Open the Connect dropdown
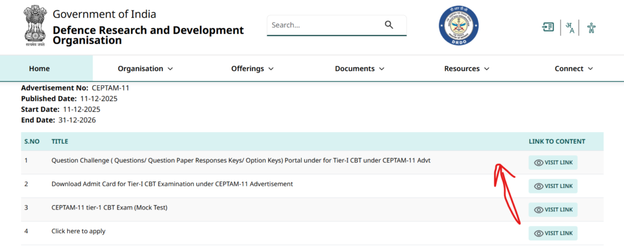Image resolution: width=624 pixels, height=249 pixels. click(x=573, y=68)
